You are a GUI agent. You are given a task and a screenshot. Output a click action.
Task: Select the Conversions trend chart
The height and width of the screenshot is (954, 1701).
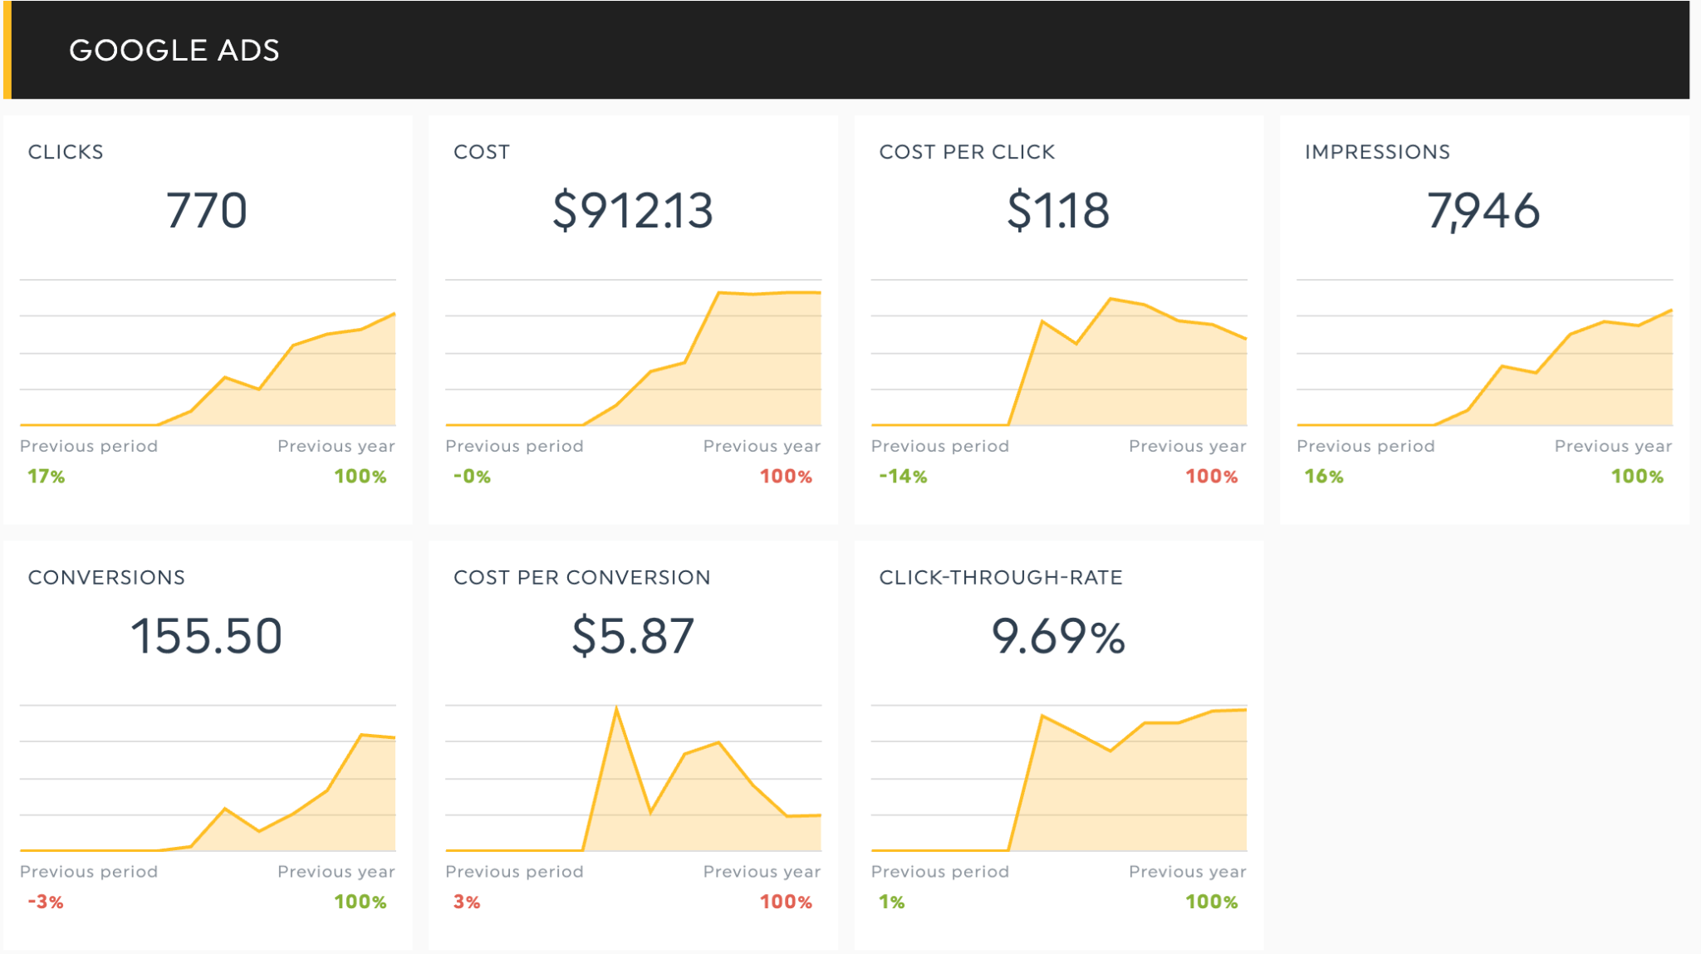208,779
